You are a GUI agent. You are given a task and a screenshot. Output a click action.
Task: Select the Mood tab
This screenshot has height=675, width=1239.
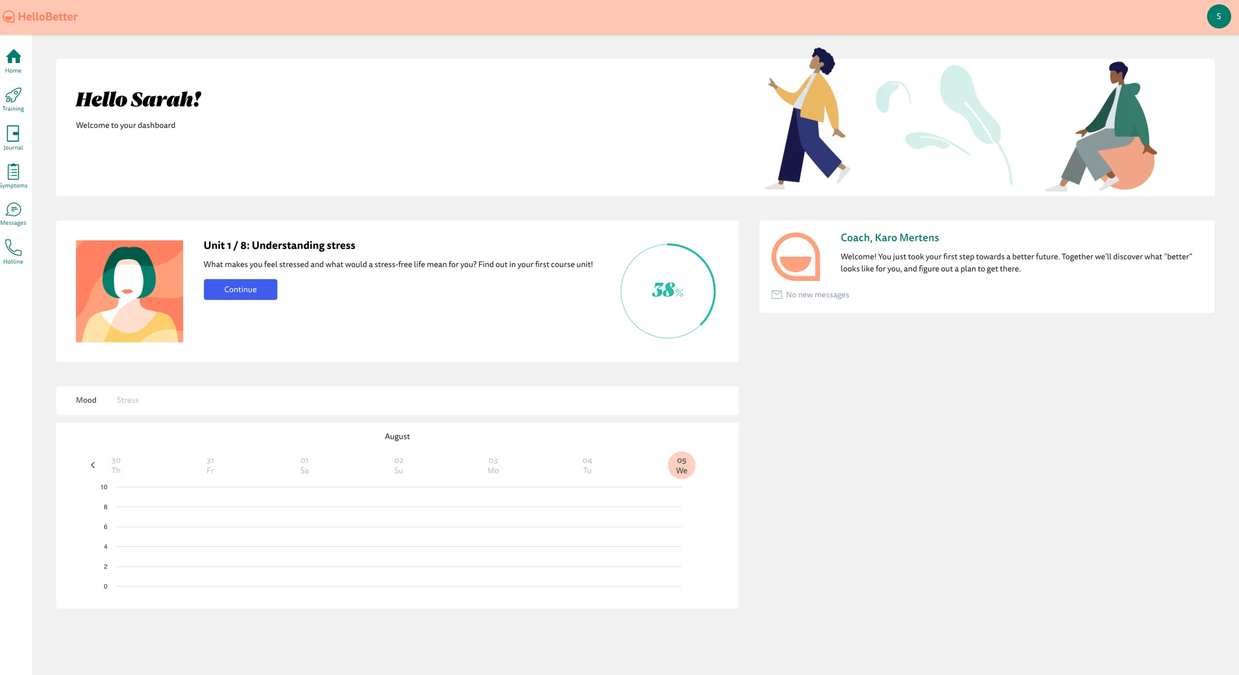(x=86, y=400)
